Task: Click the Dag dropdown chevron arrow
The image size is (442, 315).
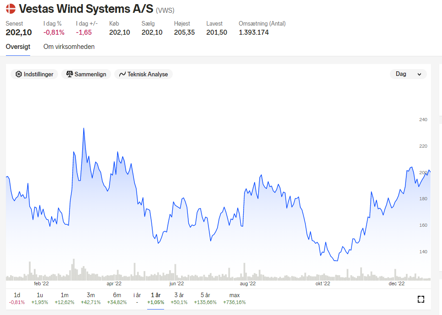Action: click(x=419, y=75)
